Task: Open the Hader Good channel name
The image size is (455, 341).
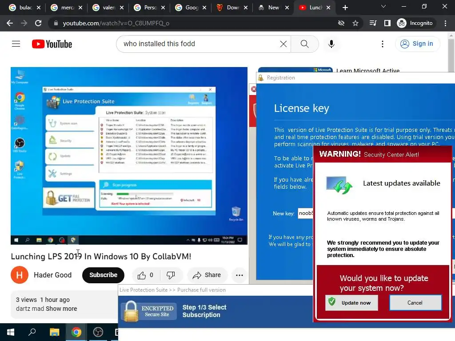Action: [x=52, y=275]
